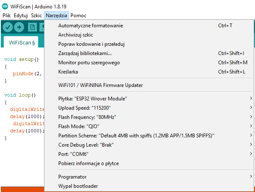
Task: Expand the Partition Scheme submenu
Action: click(155, 135)
